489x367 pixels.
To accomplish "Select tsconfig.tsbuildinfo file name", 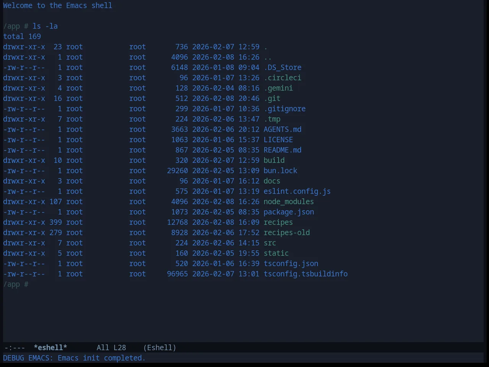I will (x=306, y=274).
